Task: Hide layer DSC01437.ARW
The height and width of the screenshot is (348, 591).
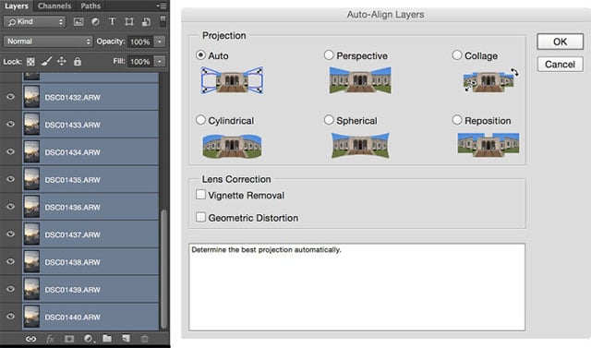Action: pyautogui.click(x=10, y=234)
